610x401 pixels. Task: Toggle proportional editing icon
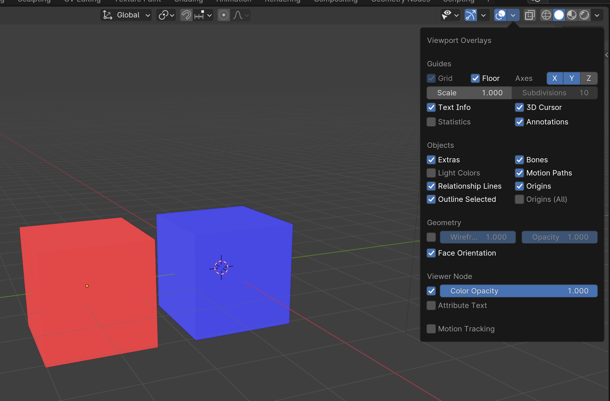point(224,15)
